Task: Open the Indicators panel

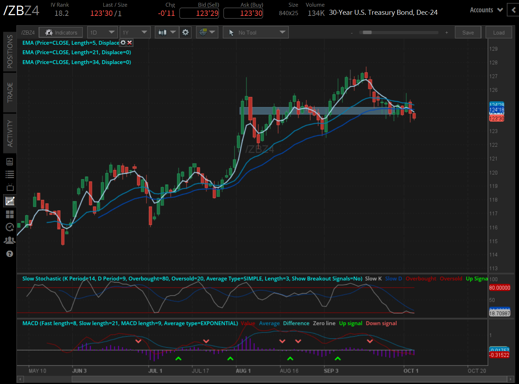Action: [x=61, y=32]
